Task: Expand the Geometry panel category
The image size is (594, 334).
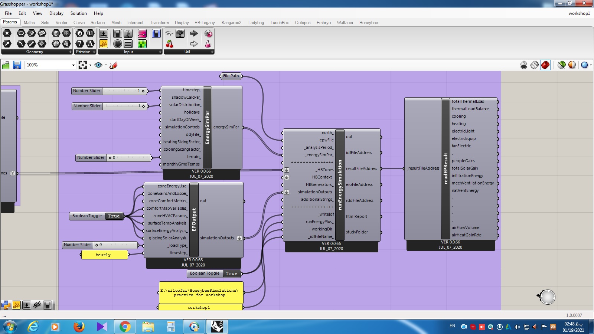Action: tap(70, 52)
